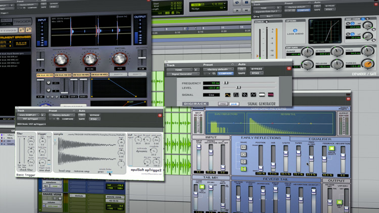Click the orange THRESH knob in Expander/Gate

click(368, 64)
